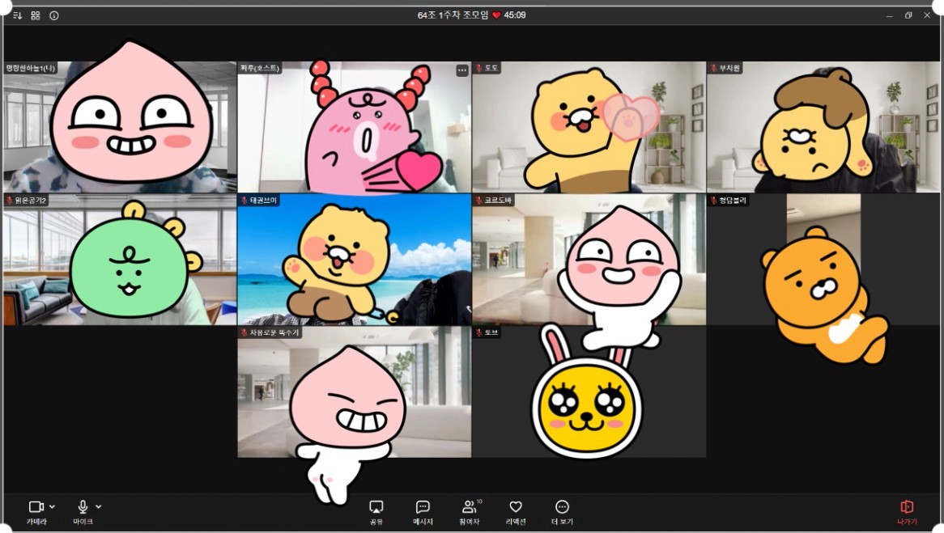Viewport: 944px width, 533px height.
Task: Open the reactions (리액션) heart icon
Action: tap(515, 507)
